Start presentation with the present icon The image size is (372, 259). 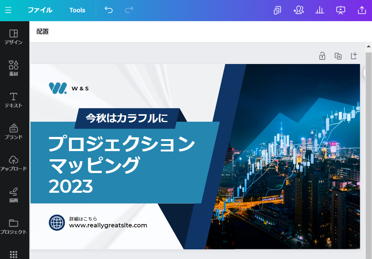pyautogui.click(x=341, y=10)
